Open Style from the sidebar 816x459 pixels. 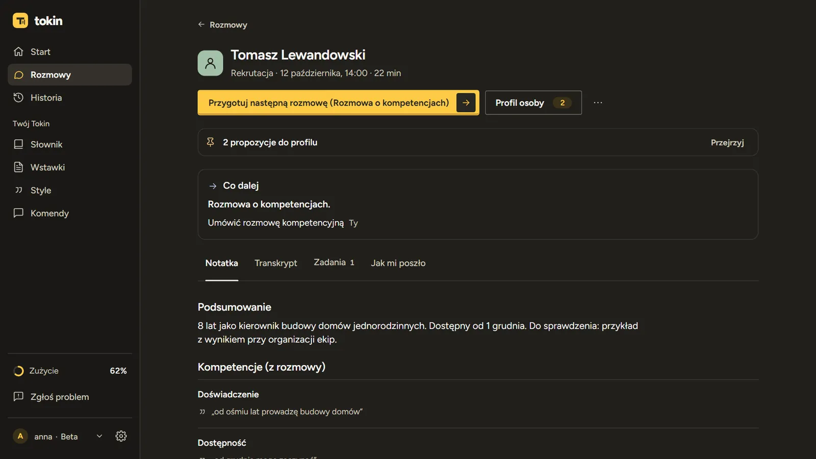pos(70,190)
